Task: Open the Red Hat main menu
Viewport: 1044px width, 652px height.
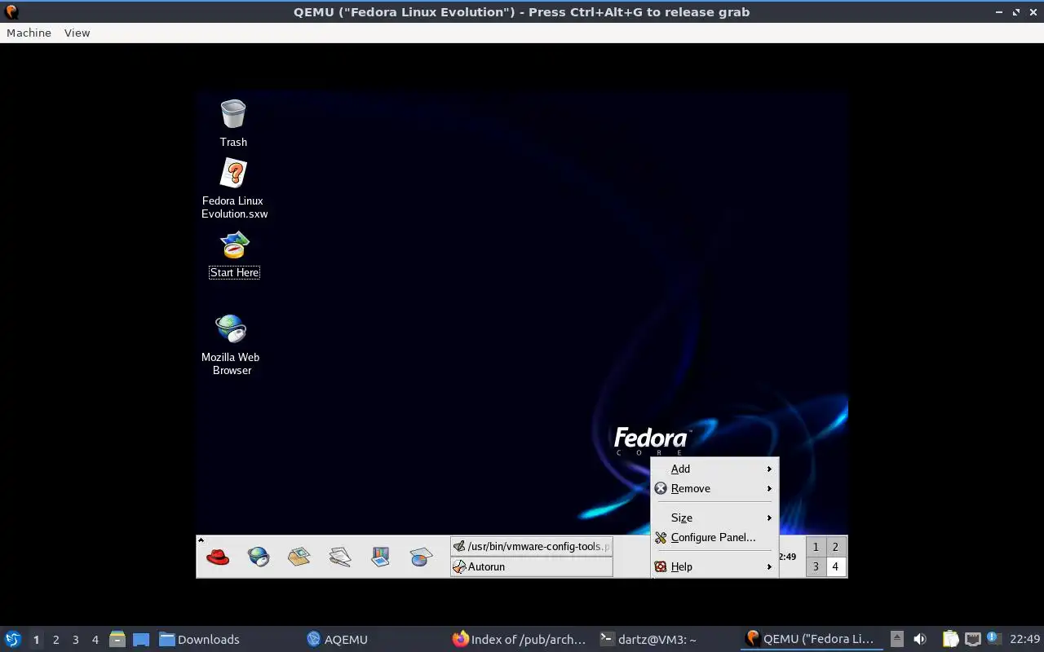Action: (218, 557)
